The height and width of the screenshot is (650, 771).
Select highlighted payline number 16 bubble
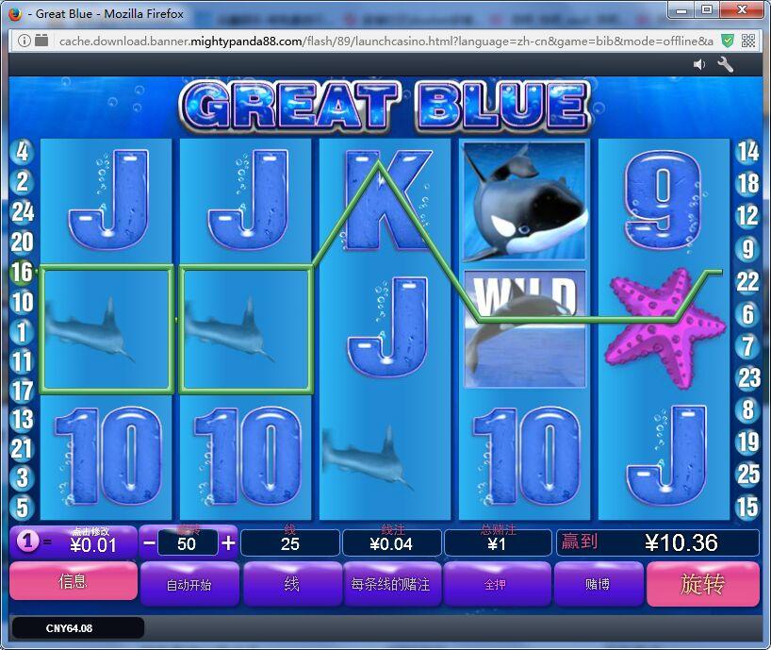click(x=22, y=272)
